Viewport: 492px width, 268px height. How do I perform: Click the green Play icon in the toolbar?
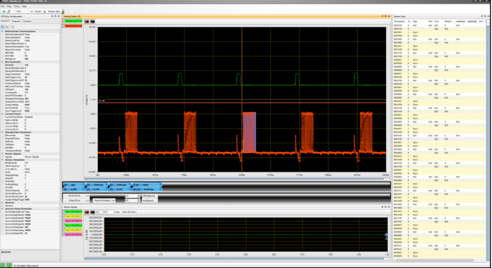click(4, 12)
